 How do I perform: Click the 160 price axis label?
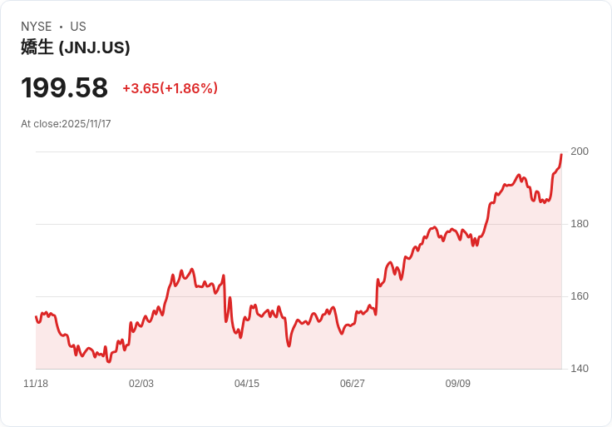(x=580, y=296)
